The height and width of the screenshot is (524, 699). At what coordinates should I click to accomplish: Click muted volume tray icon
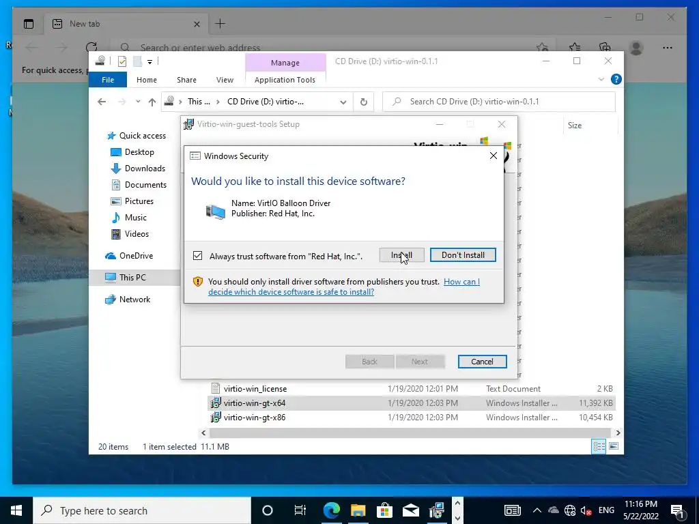click(x=586, y=510)
